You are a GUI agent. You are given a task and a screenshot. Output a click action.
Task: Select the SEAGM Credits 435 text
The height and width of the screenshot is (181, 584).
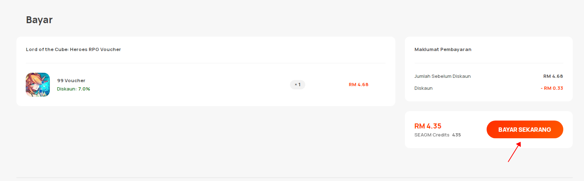click(438, 135)
